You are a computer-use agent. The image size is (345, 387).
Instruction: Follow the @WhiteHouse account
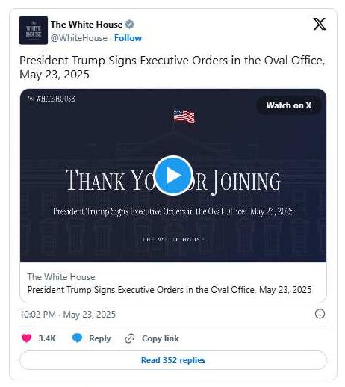[128, 38]
